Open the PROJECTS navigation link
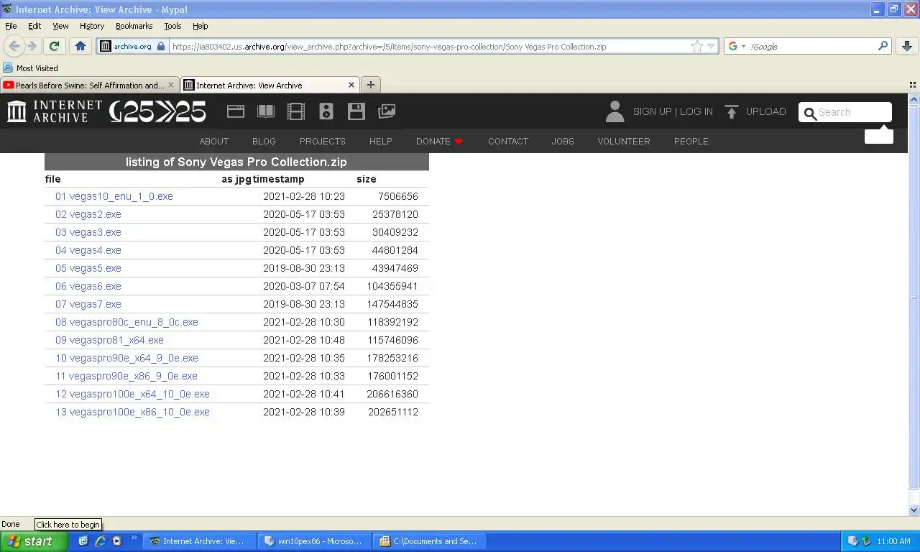Image resolution: width=920 pixels, height=552 pixels. [322, 141]
